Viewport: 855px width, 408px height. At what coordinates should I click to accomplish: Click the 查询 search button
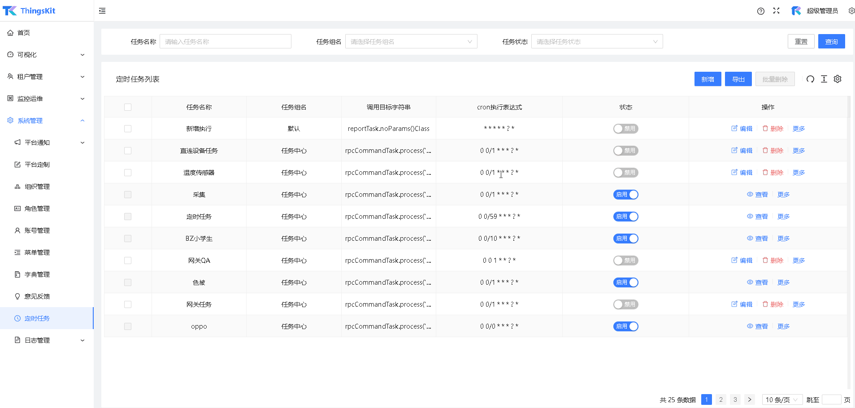point(831,41)
